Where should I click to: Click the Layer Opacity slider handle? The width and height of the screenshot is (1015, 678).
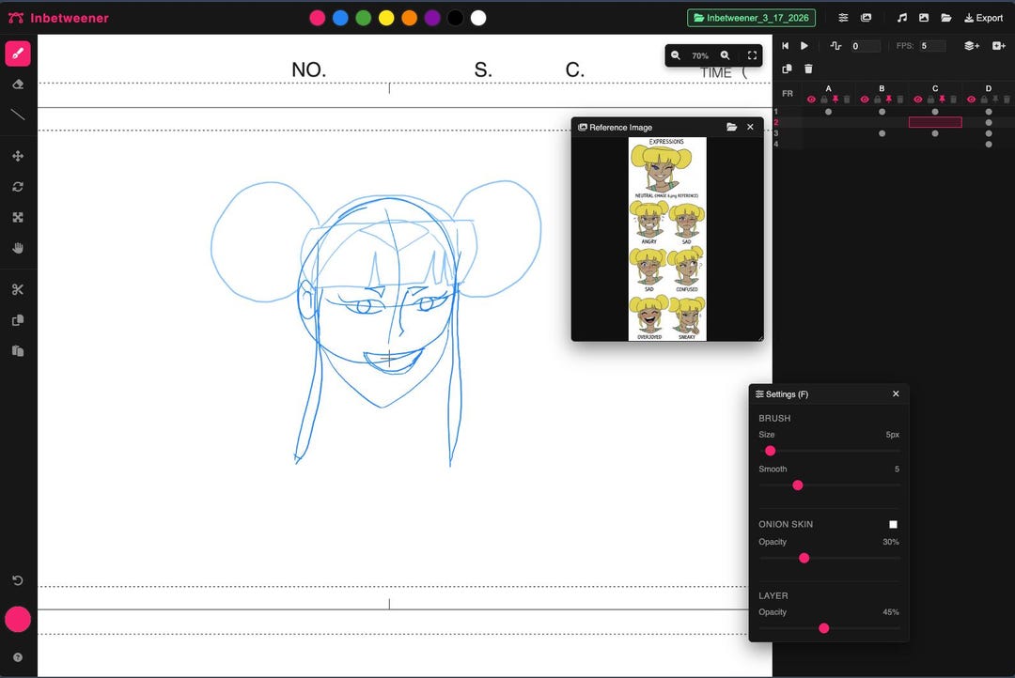tap(824, 628)
